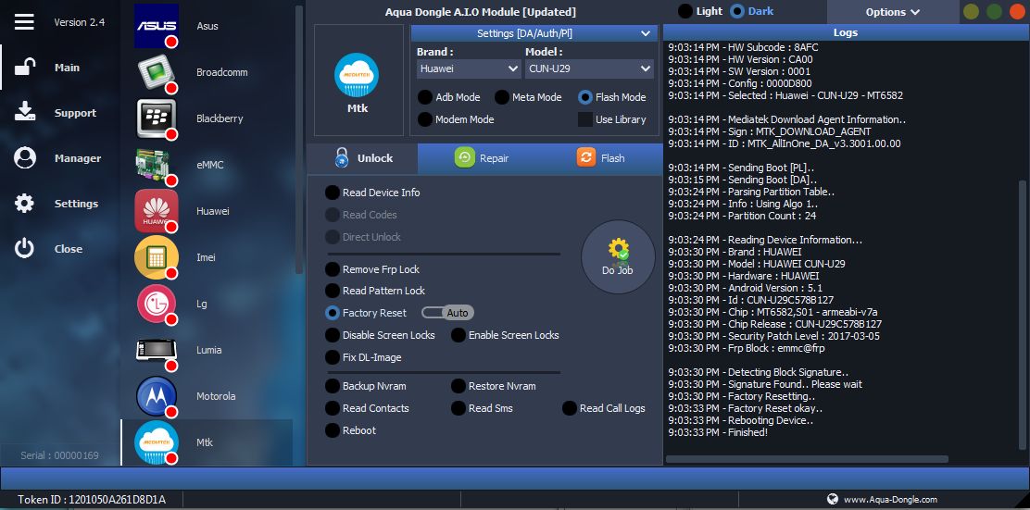Select the Mtk cloud icon in list
The image size is (1030, 510).
[x=157, y=443]
